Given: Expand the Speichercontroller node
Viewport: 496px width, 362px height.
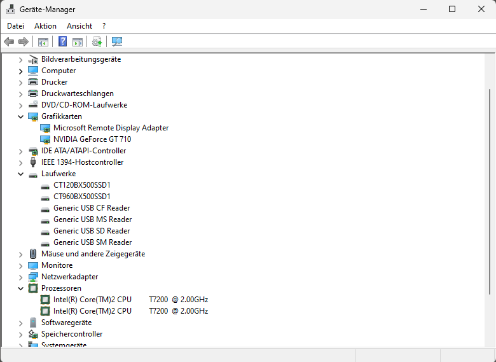Looking at the screenshot, I should pyautogui.click(x=20, y=335).
